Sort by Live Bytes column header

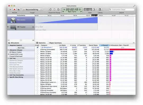(x=62, y=45)
